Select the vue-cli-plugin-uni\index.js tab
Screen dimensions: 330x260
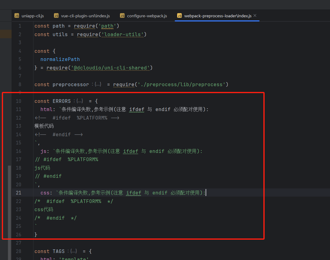tap(85, 16)
